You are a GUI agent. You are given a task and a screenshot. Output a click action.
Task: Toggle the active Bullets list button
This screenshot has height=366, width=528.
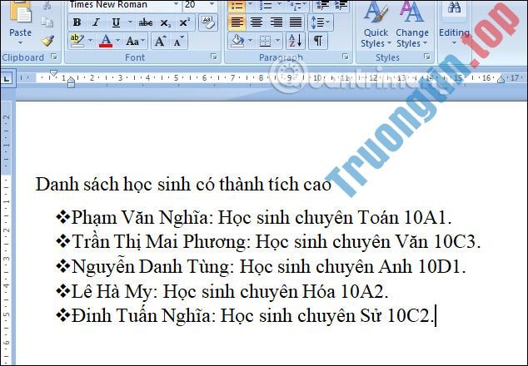coord(237,6)
